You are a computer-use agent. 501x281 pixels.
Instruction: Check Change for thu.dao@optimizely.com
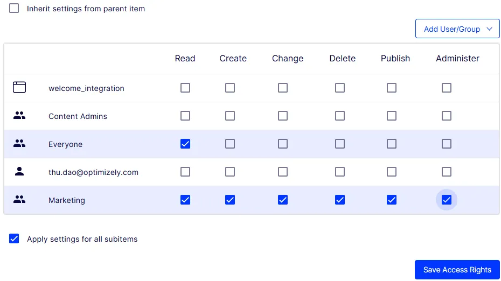(283, 172)
